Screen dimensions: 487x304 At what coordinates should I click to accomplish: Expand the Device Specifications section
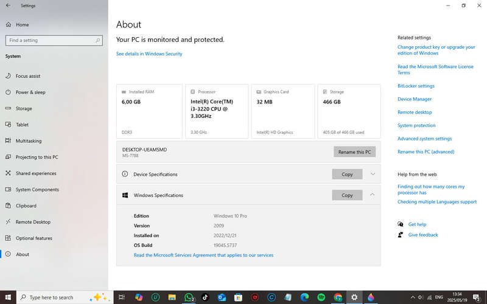coord(373,174)
